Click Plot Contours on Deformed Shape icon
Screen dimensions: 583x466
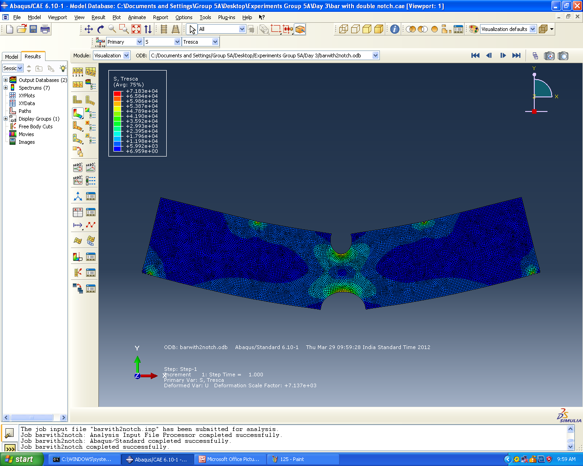[77, 113]
